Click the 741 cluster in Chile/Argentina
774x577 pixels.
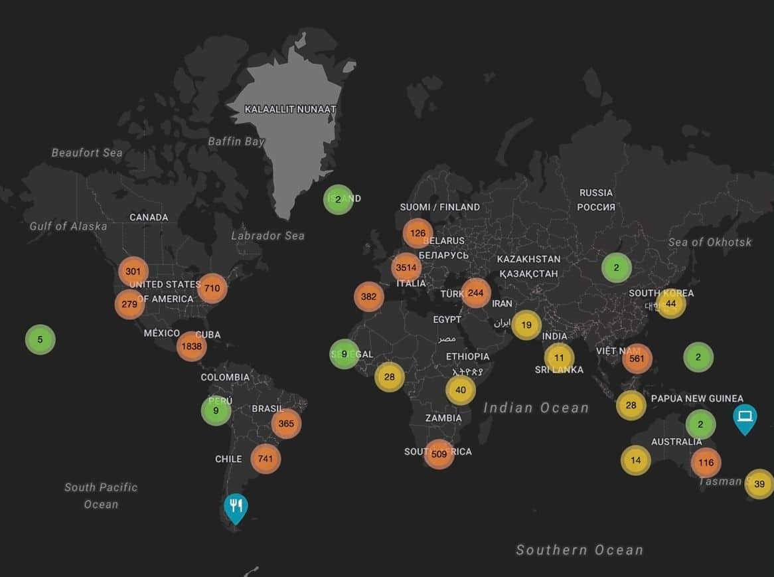pyautogui.click(x=266, y=458)
